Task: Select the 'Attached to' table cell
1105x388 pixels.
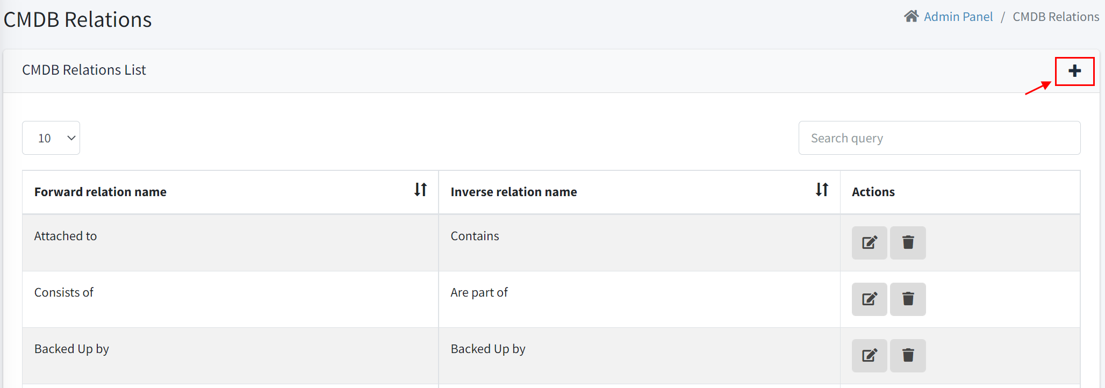Action: coord(66,236)
